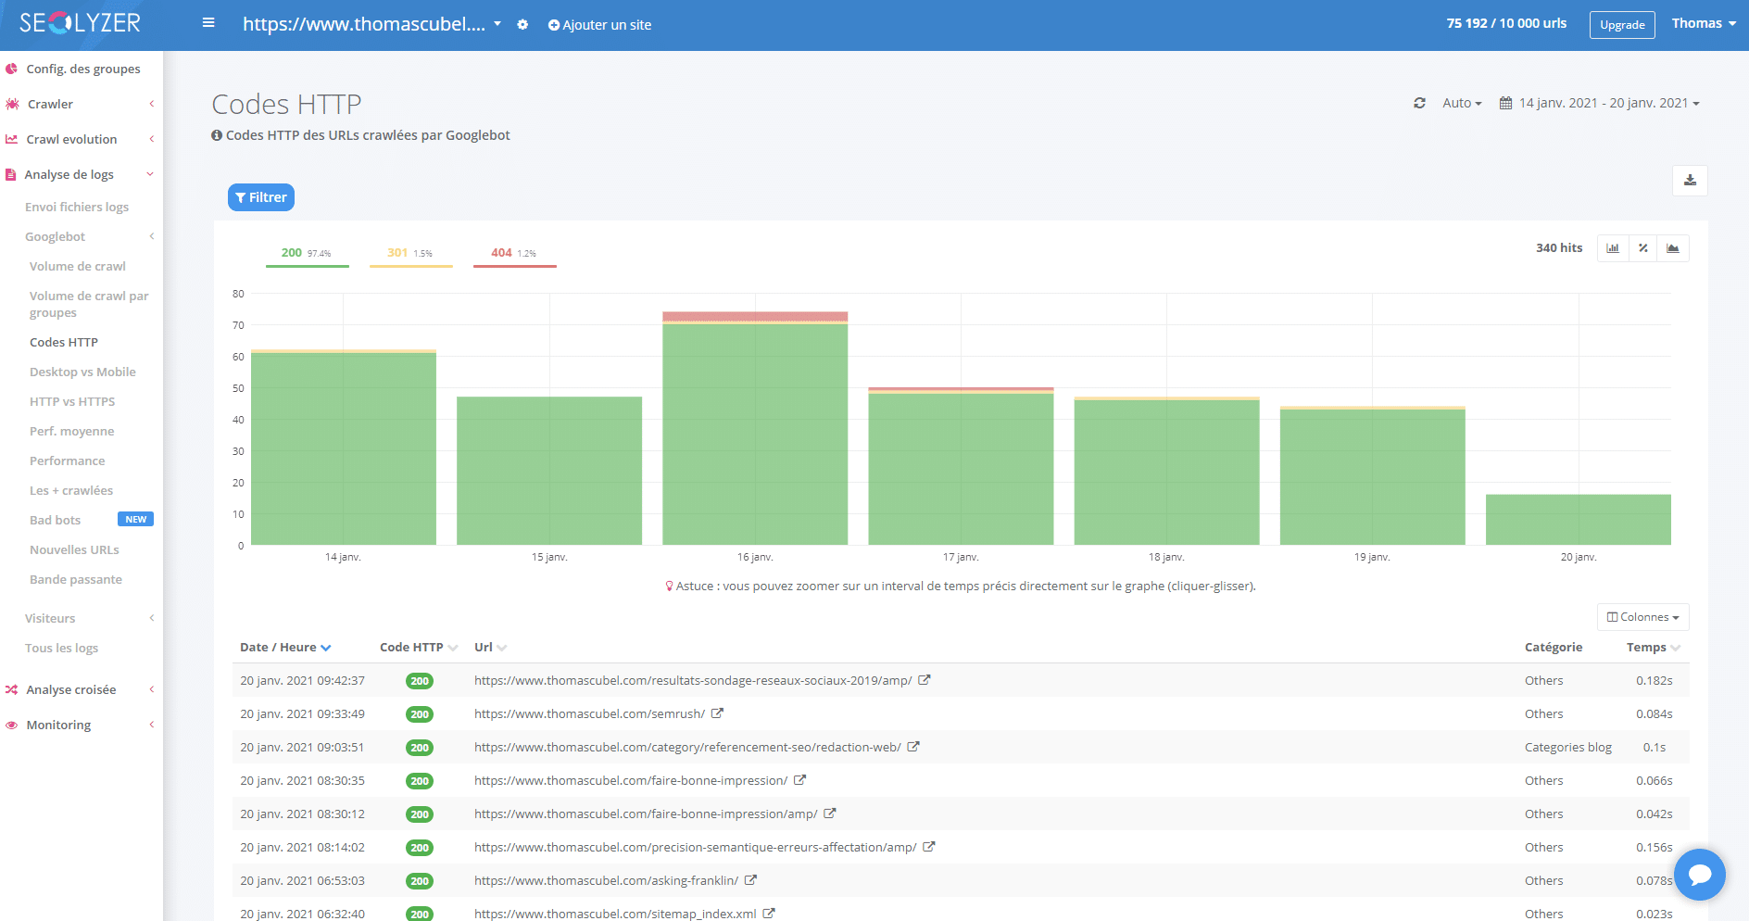1749x921 pixels.
Task: Open external link for precision-semantique URL
Action: [x=929, y=847]
